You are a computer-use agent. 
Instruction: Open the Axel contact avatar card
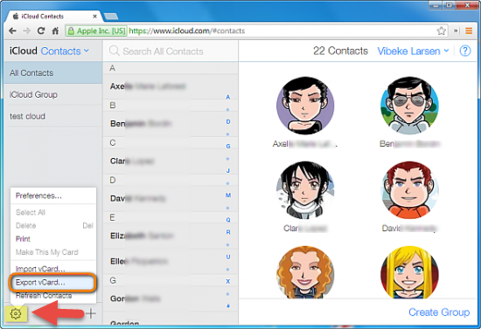pyautogui.click(x=305, y=106)
